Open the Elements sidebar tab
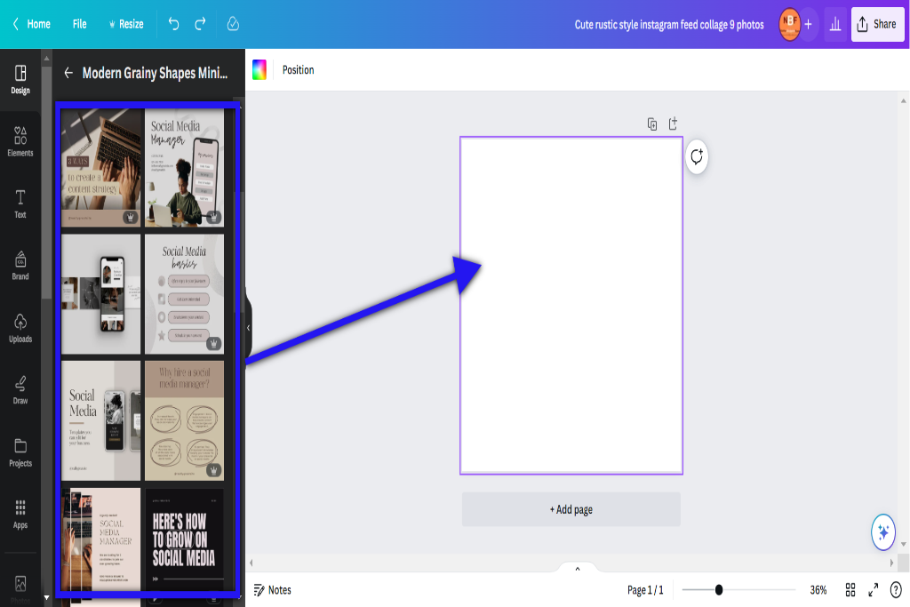The height and width of the screenshot is (607, 910). pos(20,141)
